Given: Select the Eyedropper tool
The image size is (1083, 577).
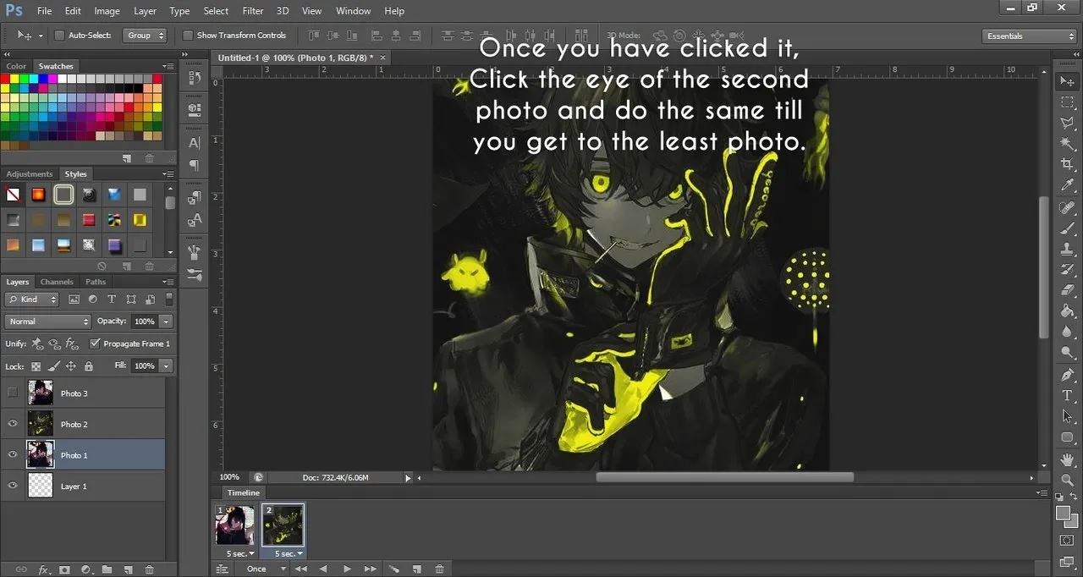Looking at the screenshot, I should [x=1067, y=185].
